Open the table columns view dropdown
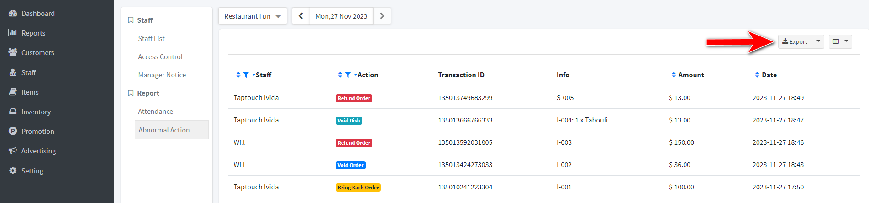The height and width of the screenshot is (203, 869). coord(840,41)
